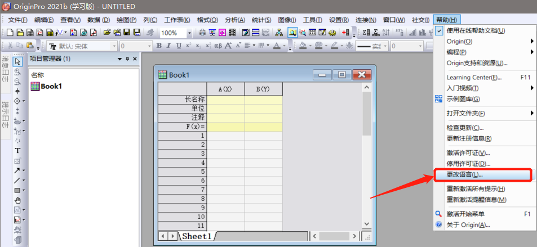This screenshot has height=247, width=537.
Task: Choose 更改语言(L)... from Help menu
Action: (x=483, y=175)
